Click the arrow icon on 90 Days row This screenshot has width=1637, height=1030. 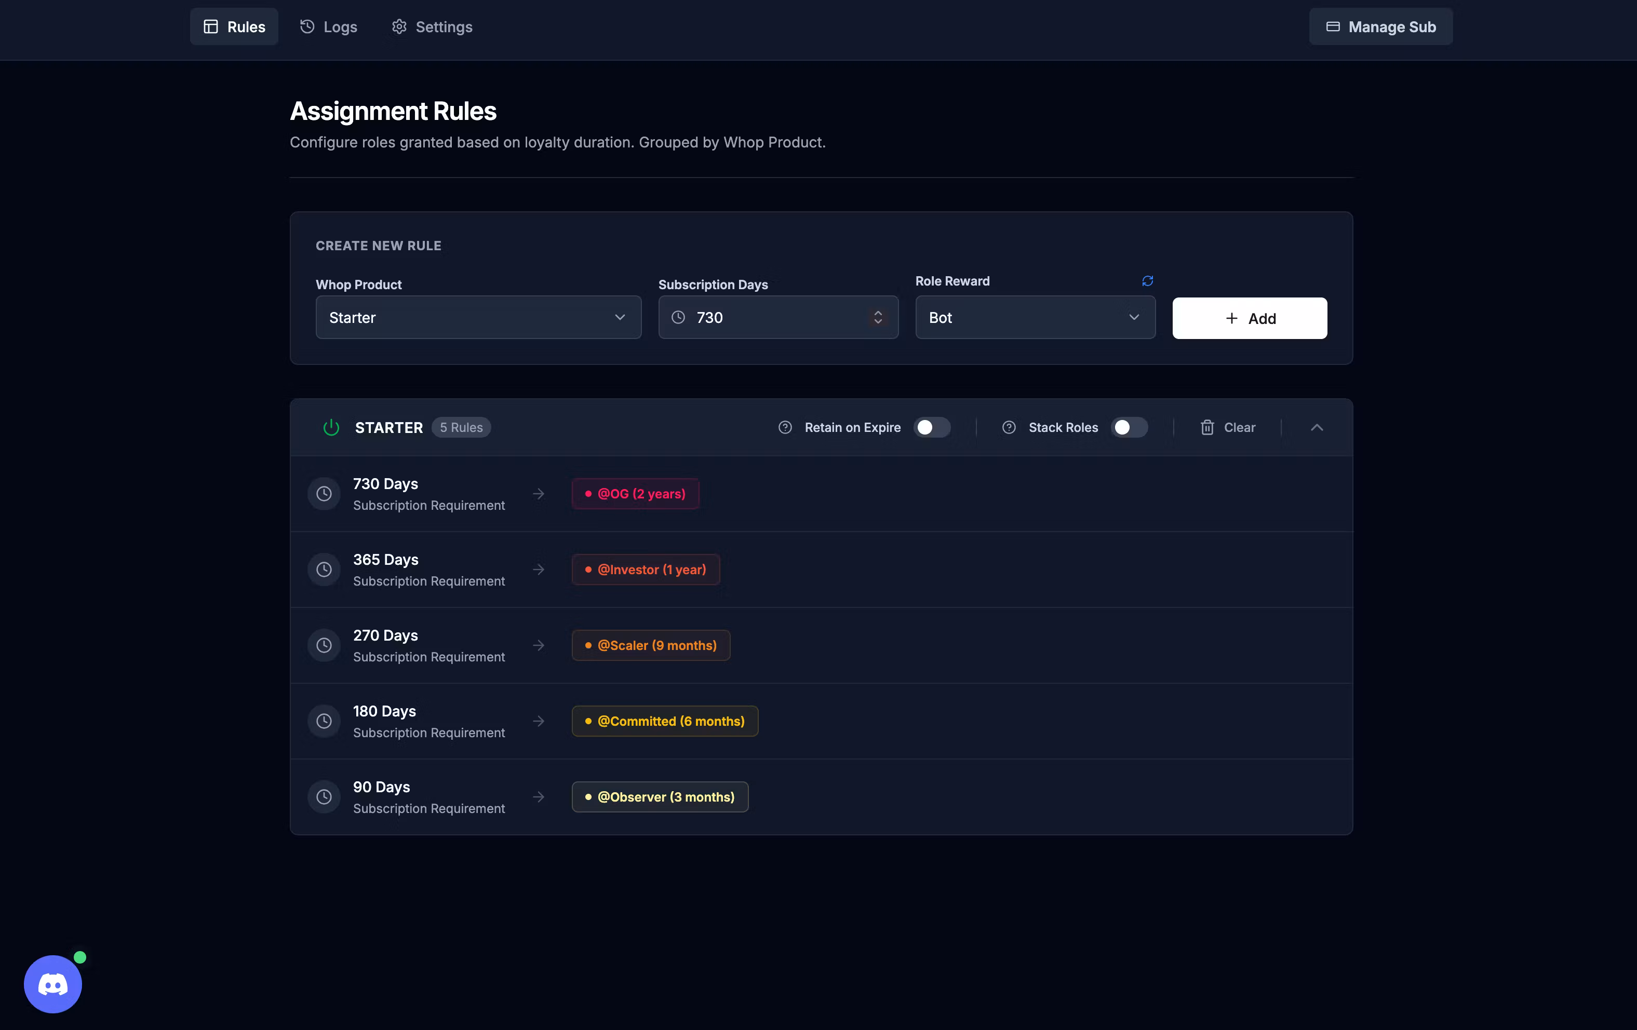[539, 797]
